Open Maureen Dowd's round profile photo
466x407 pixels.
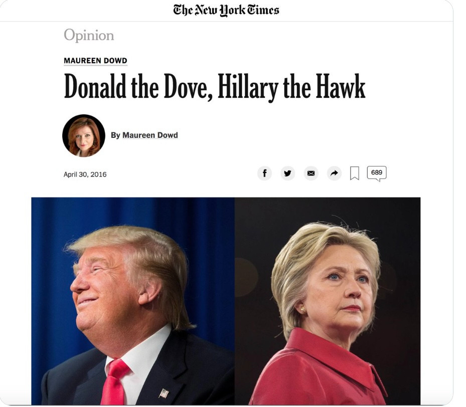click(84, 136)
